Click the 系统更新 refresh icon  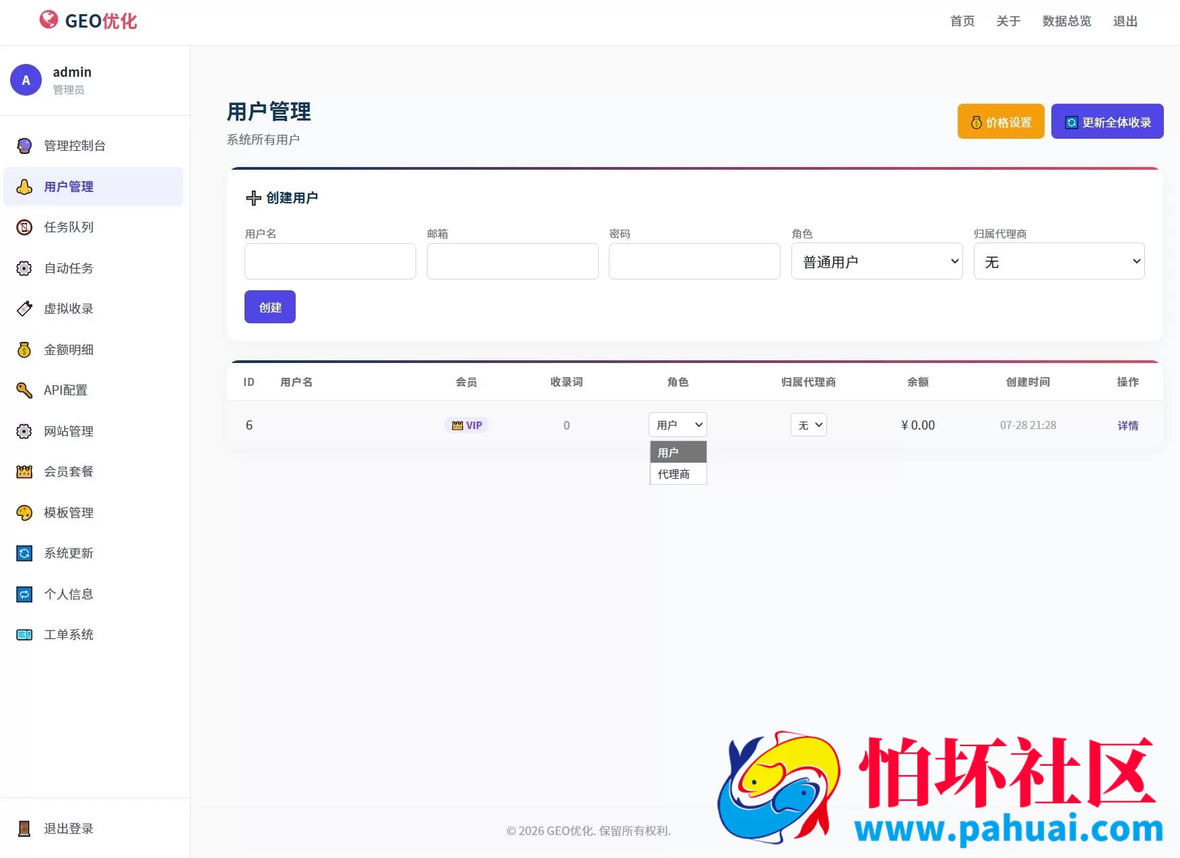click(24, 553)
